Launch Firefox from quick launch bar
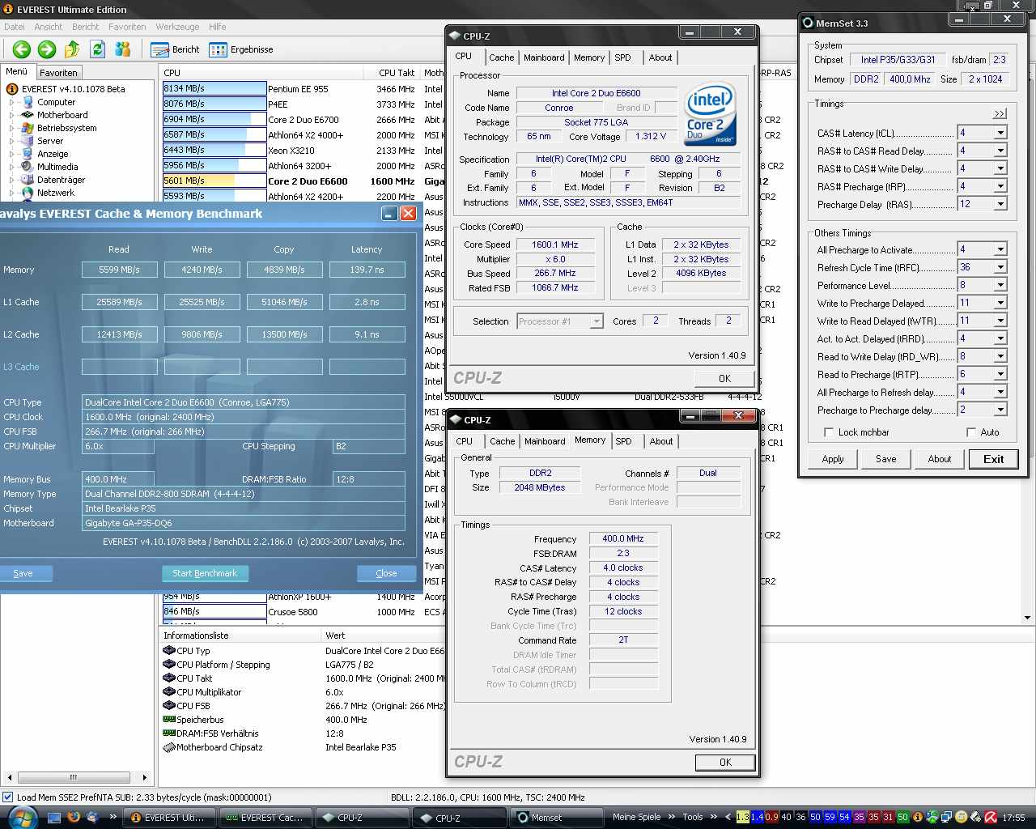The height and width of the screenshot is (829, 1036). click(74, 817)
